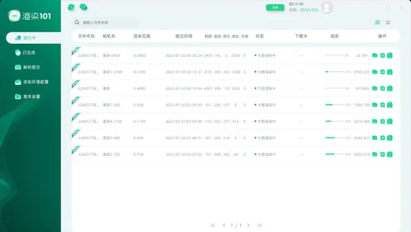The image size is (411, 232).
Task: Open the 已完成 sidebar section
Action: pyautogui.click(x=25, y=52)
